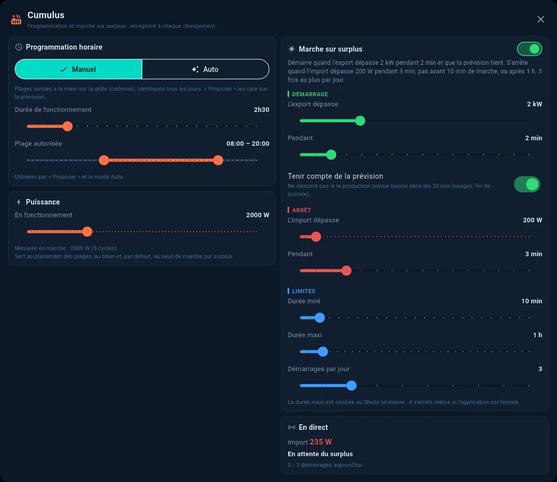Image resolution: width=557 pixels, height=482 pixels.
Task: Click the Démarrage Pendant slider handle at 2 min
Action: 331,154
